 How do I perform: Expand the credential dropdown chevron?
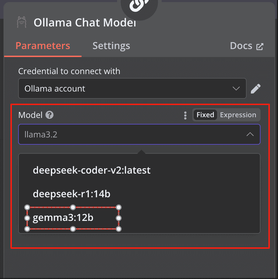[x=236, y=89]
